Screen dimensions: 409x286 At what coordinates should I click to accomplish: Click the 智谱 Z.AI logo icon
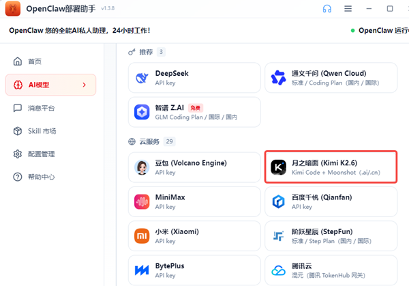[142, 112]
